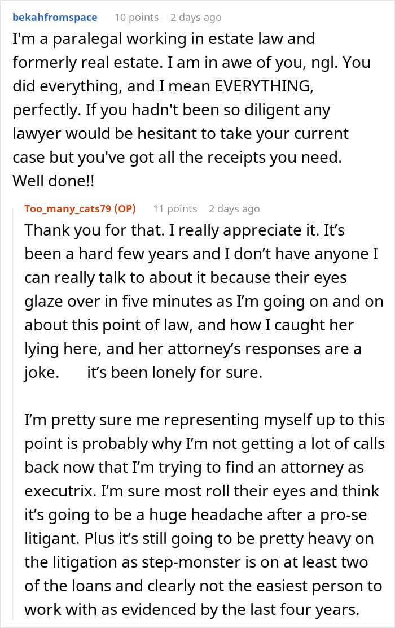Viewport: 395px width, 628px height.
Task: Open the bekahfromspace user profile
Action: pyautogui.click(x=55, y=17)
